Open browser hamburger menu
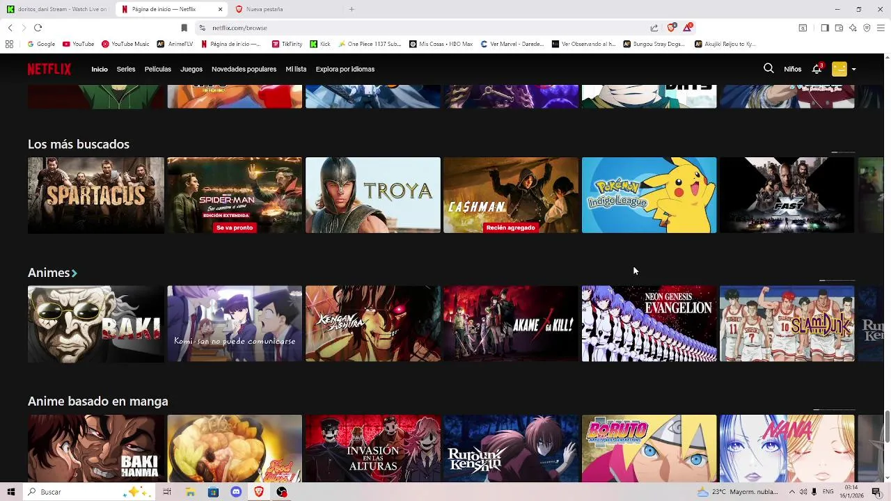This screenshot has width=891, height=501. pos(881,28)
